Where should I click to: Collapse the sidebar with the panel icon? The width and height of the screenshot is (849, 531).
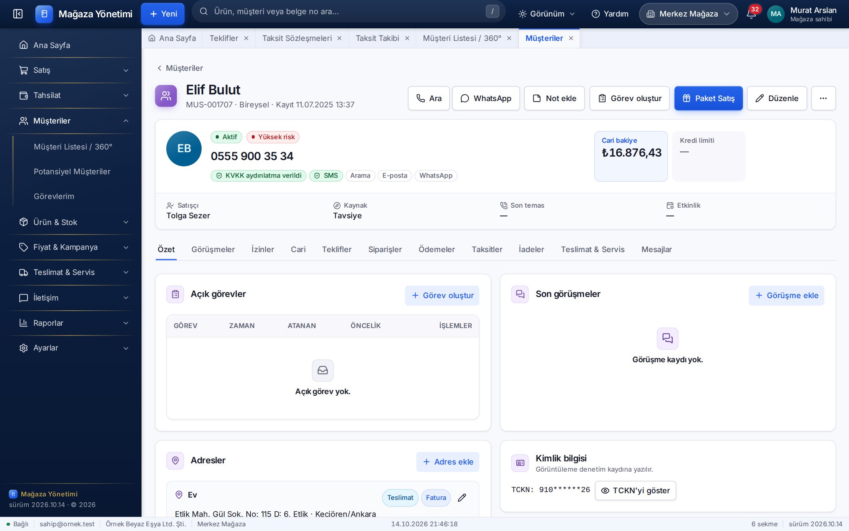(x=18, y=14)
